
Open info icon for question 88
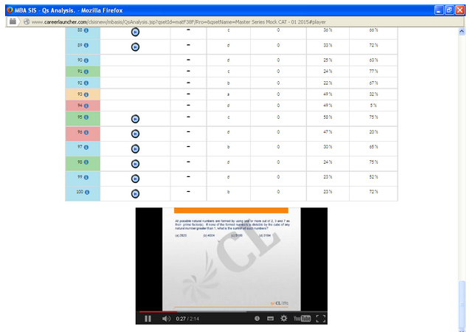point(86,30)
